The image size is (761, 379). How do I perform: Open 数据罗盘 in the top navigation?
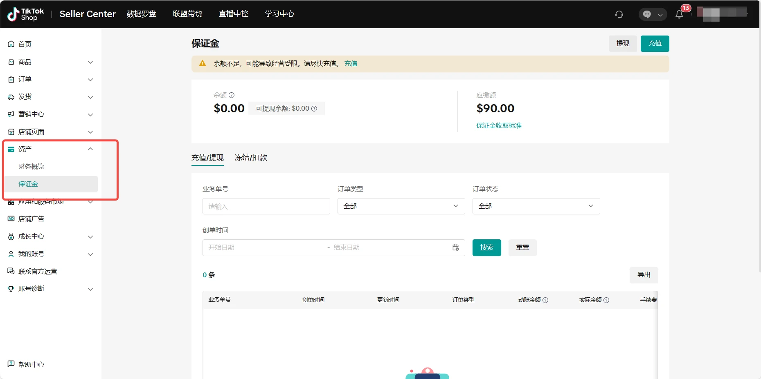pos(141,14)
